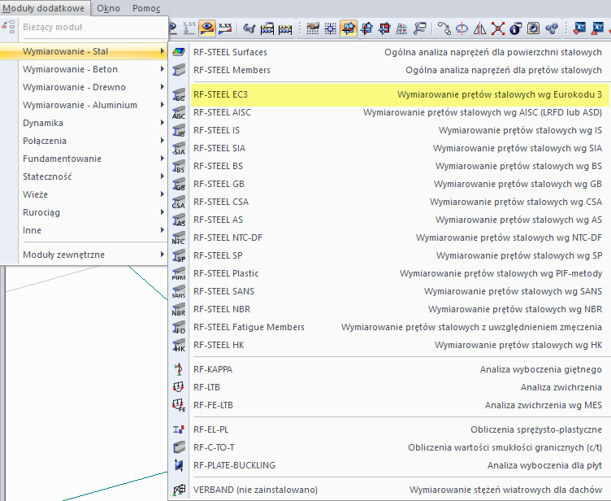This screenshot has height=501, width=611.
Task: Click RF-KAPPA module icon
Action: tap(179, 369)
